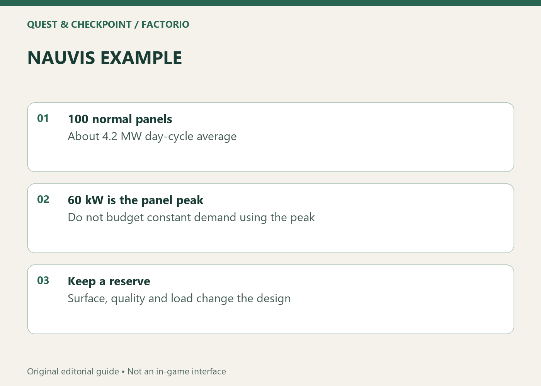Image resolution: width=541 pixels, height=386 pixels.
Task: Select the '01' step number
Action: 43,119
